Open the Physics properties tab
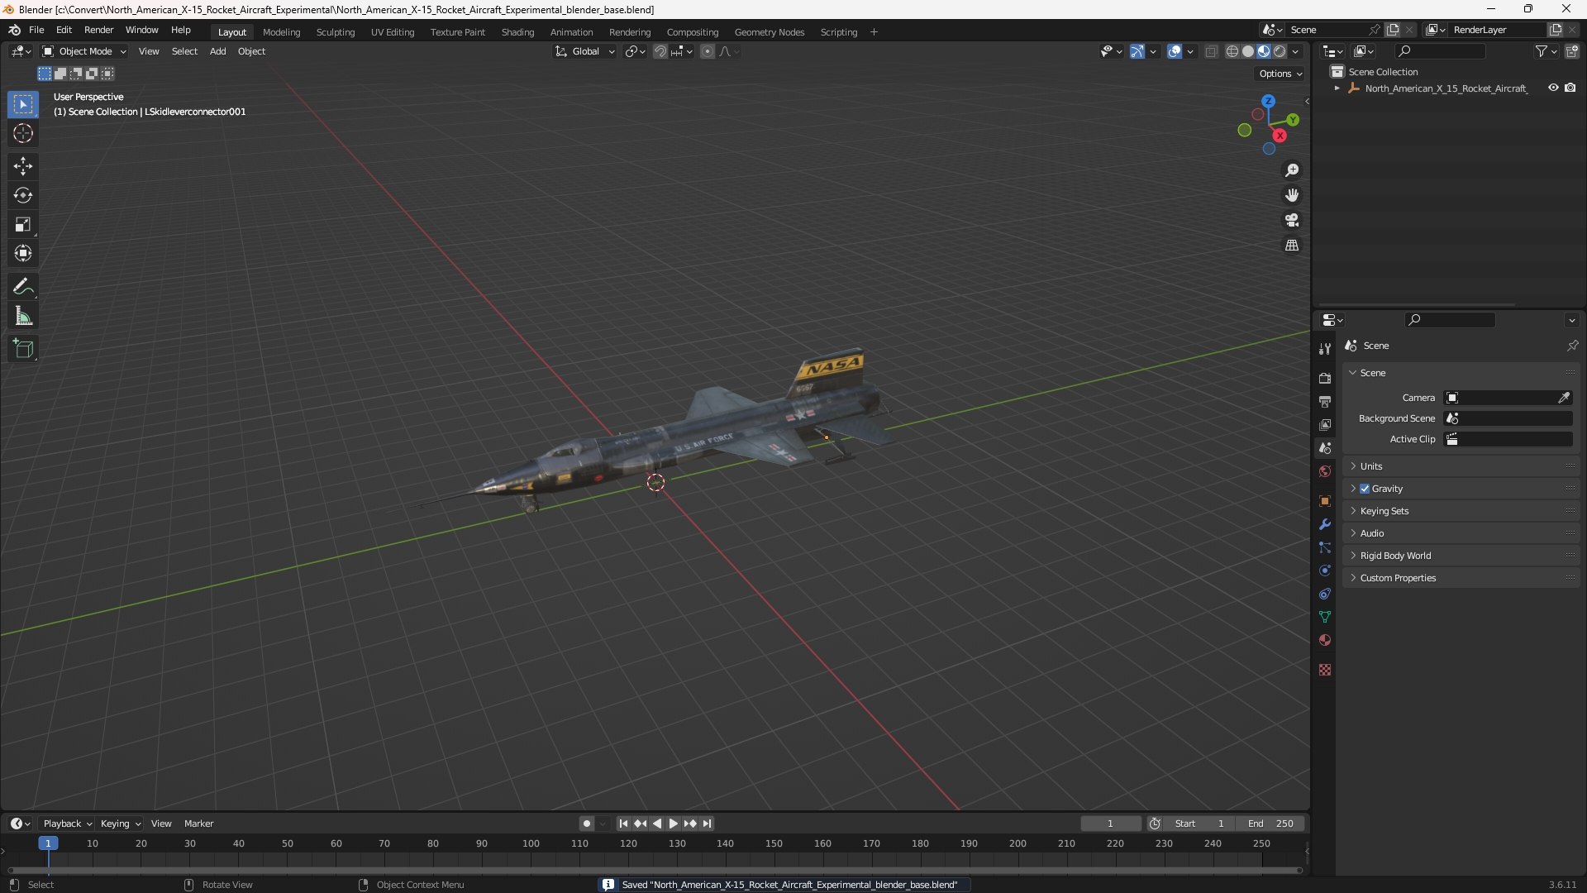This screenshot has height=893, width=1587. point(1325,571)
